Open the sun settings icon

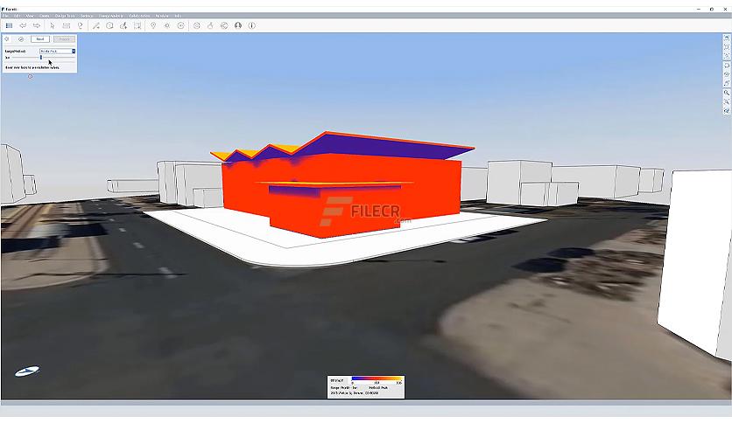pos(166,25)
